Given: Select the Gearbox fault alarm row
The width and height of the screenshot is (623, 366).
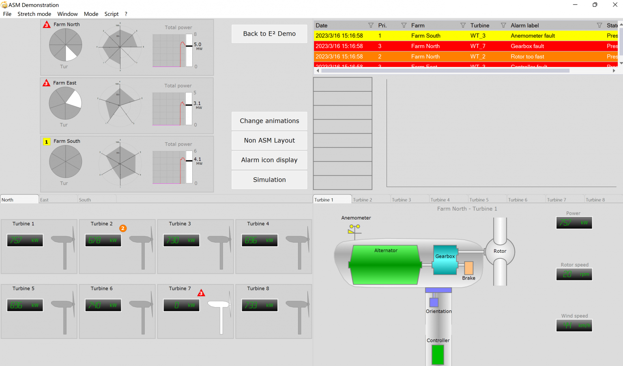Looking at the screenshot, I should pyautogui.click(x=446, y=46).
